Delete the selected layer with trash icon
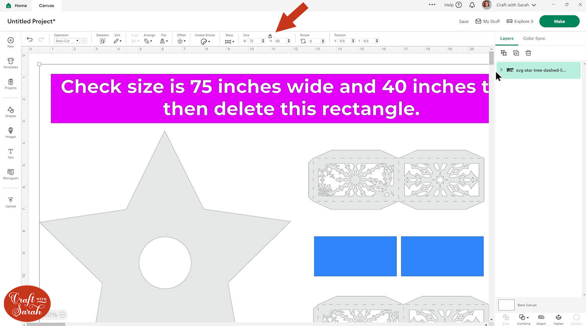 [x=528, y=53]
